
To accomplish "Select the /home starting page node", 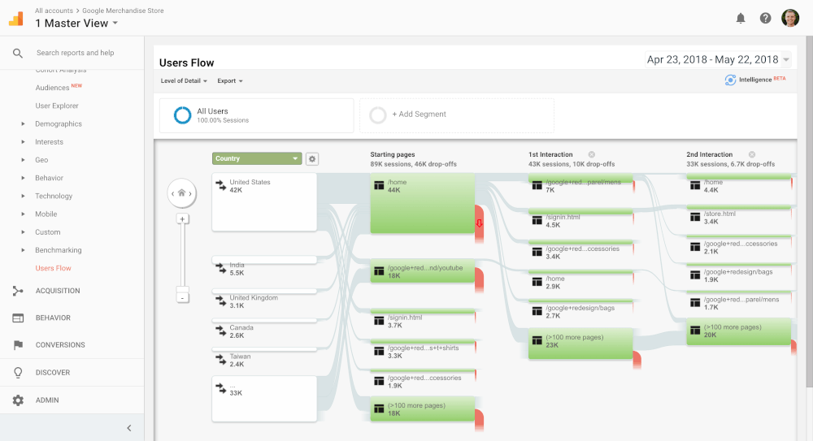I will pos(422,203).
